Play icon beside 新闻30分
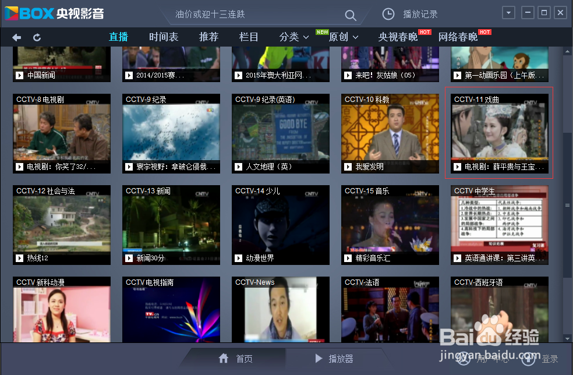The image size is (573, 375). 129,258
